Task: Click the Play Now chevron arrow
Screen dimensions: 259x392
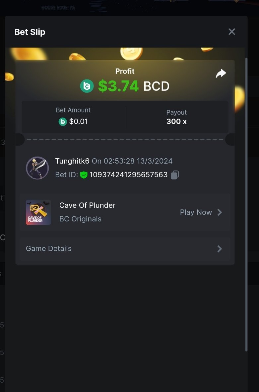Action: point(219,212)
